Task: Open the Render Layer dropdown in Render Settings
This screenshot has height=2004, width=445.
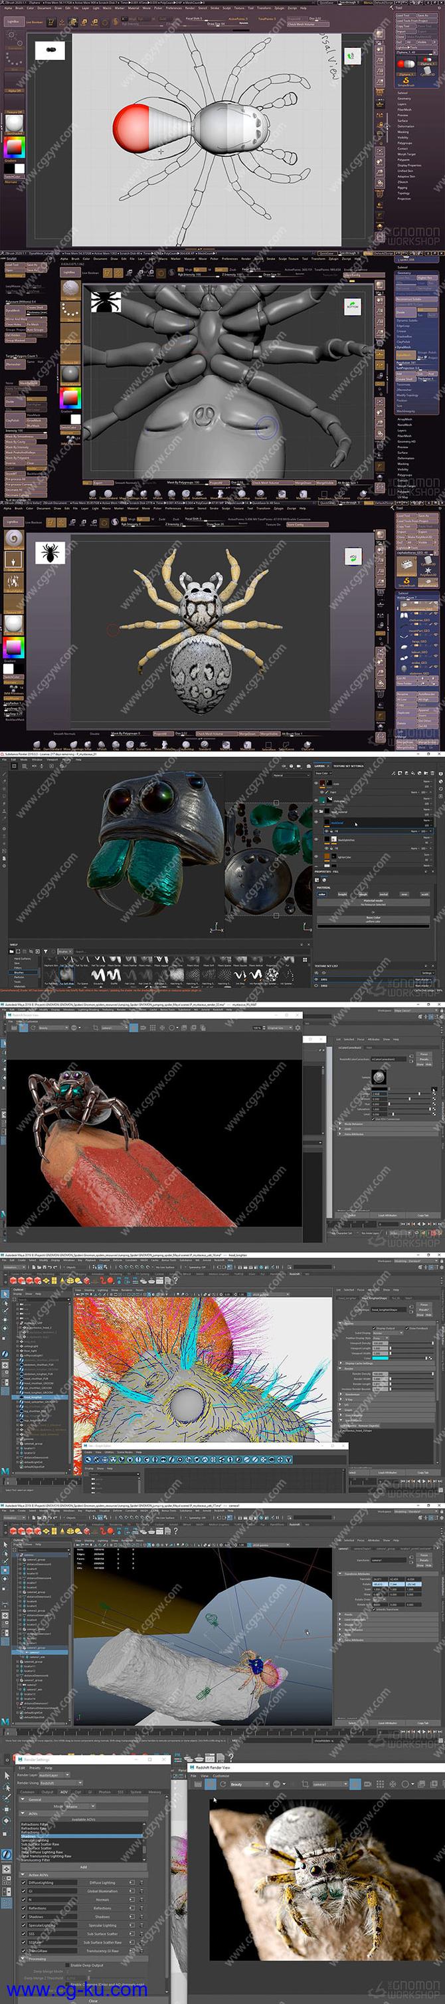Action: (x=54, y=1775)
